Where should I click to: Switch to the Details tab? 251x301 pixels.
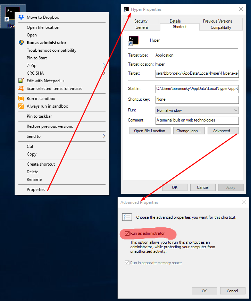pos(175,21)
